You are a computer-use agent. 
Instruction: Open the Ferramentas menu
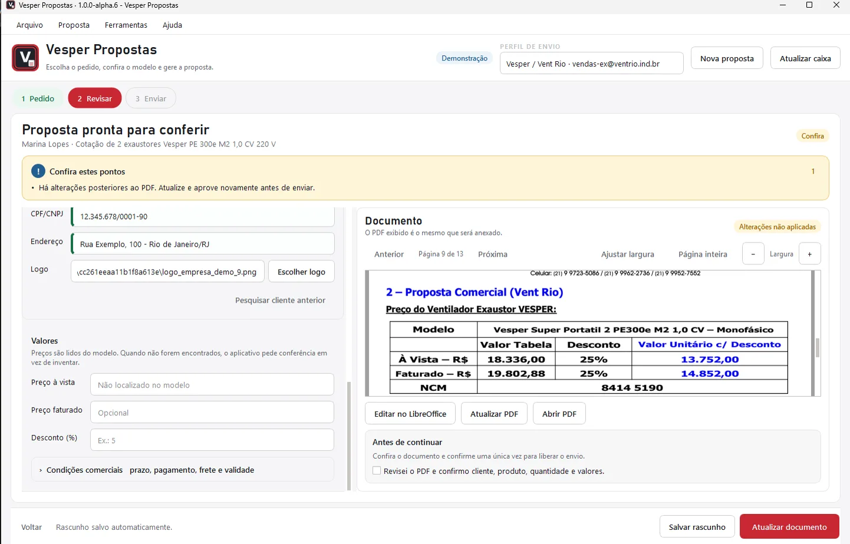tap(126, 25)
